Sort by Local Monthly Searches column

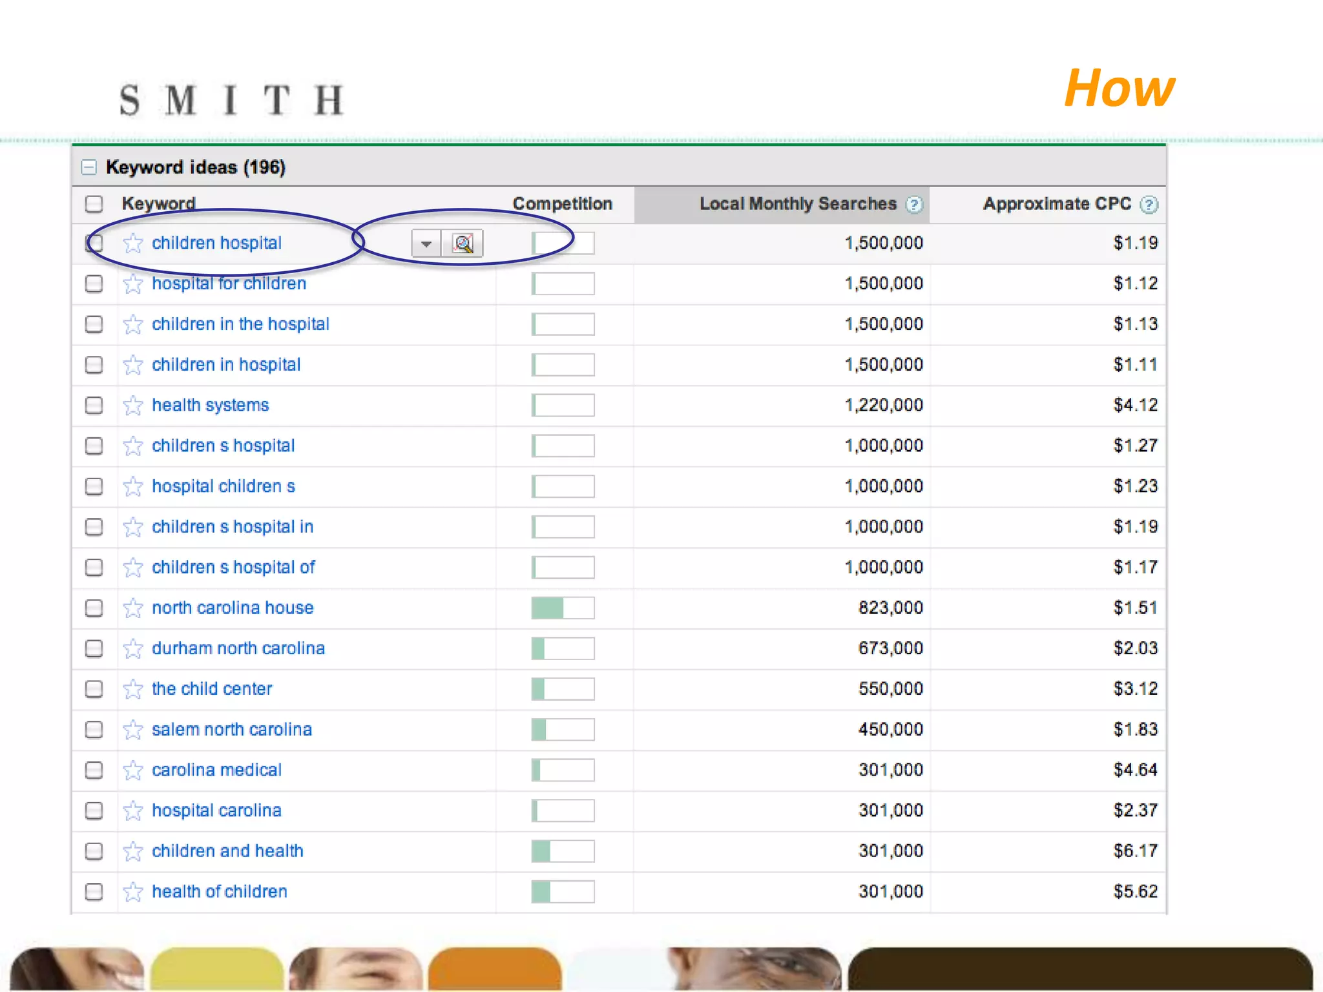point(797,204)
